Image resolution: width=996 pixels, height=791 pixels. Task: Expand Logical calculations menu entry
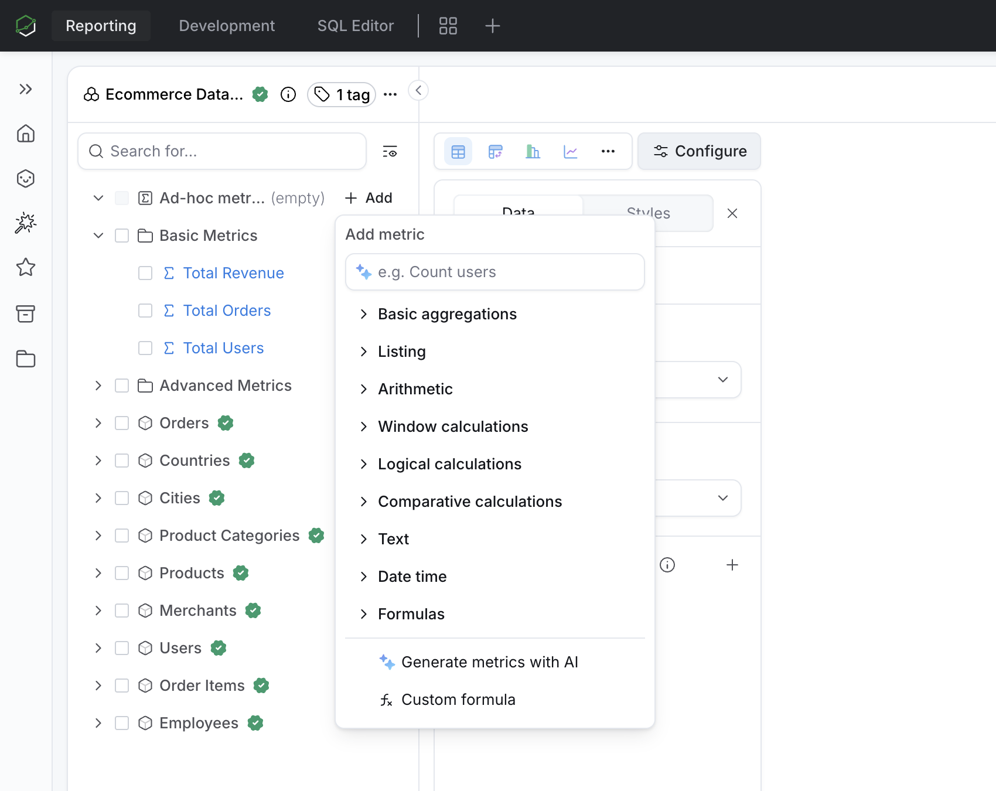(495, 464)
